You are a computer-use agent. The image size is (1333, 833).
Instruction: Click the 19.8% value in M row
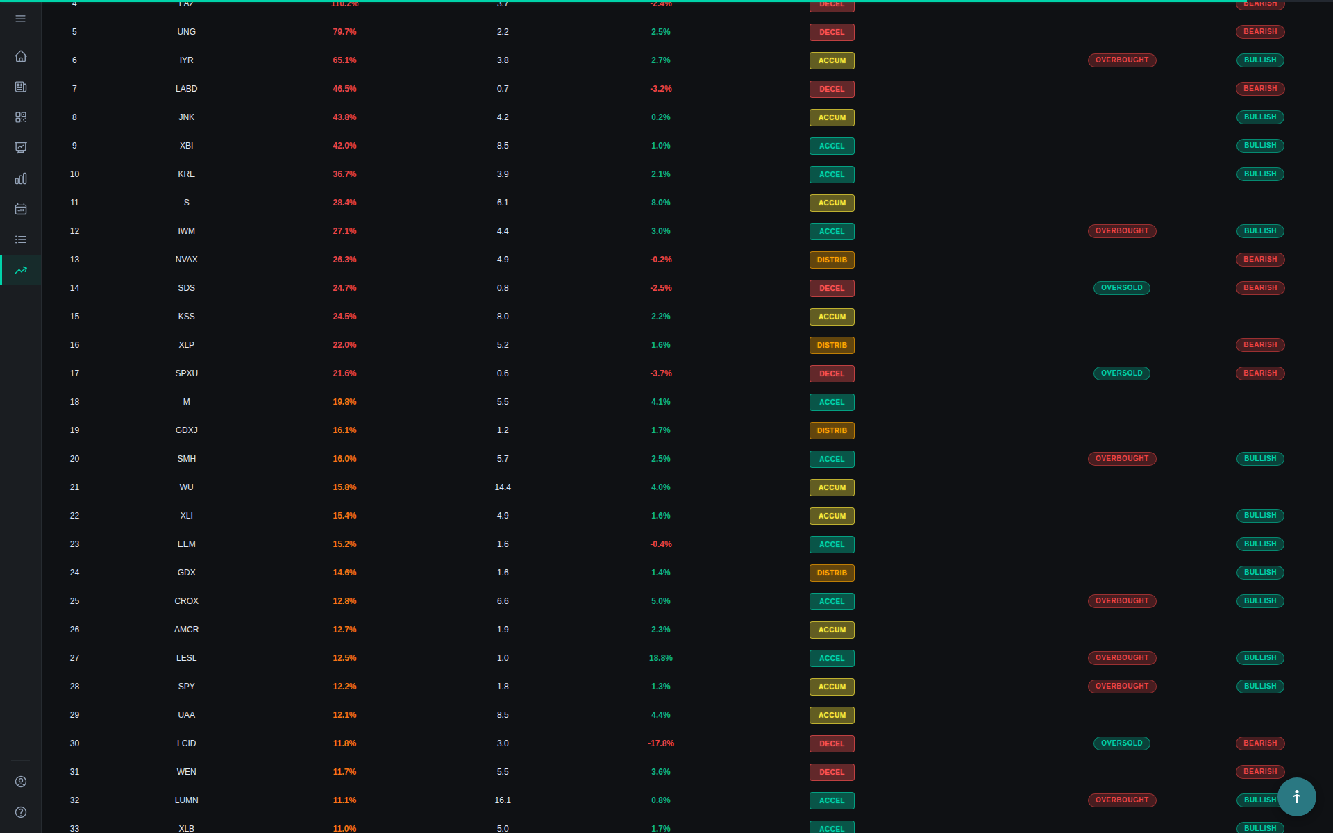pos(344,402)
